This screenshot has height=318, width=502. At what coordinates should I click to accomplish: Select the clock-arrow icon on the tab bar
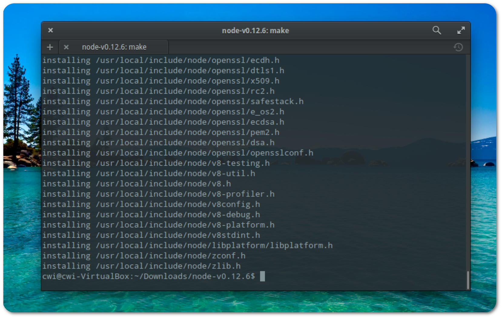pyautogui.click(x=459, y=47)
